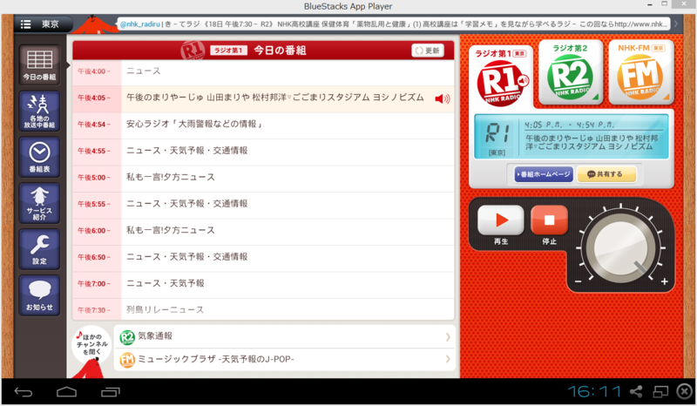Viewport: 697px width, 406px height.
Task: Open R2 気象通報 channel row
Action: point(285,336)
